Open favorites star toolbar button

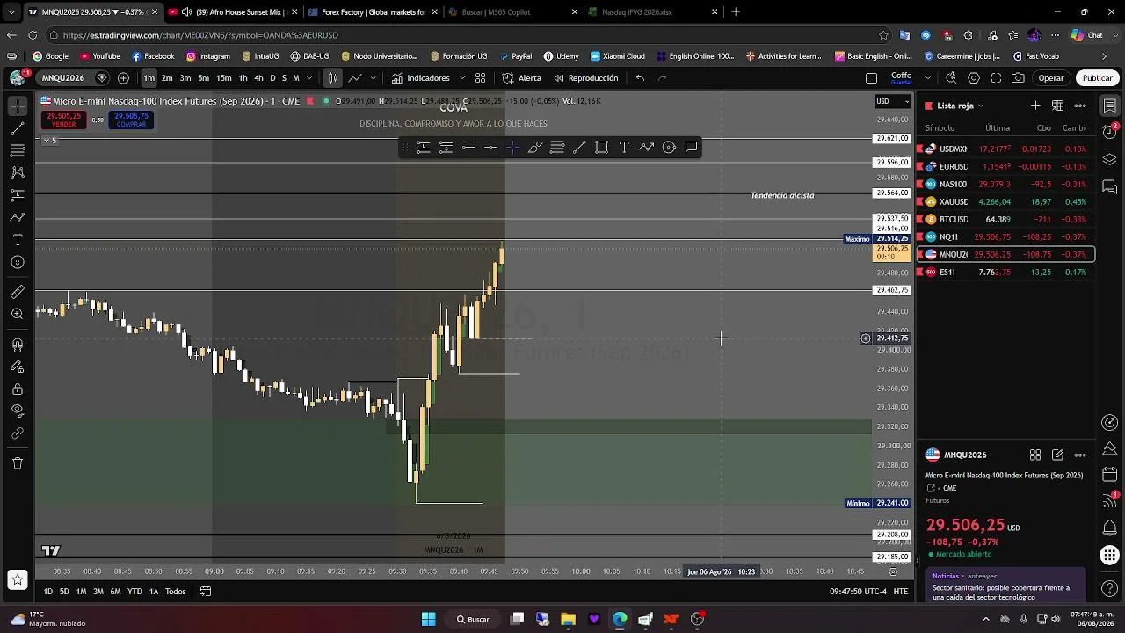pyautogui.click(x=18, y=579)
